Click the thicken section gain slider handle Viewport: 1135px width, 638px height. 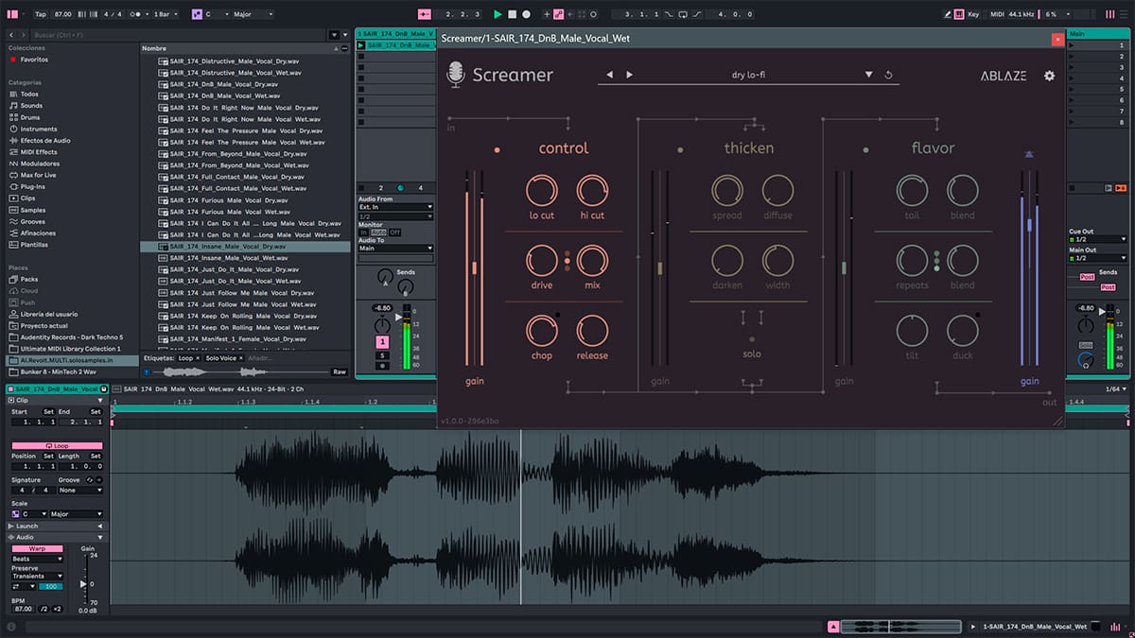(x=660, y=267)
